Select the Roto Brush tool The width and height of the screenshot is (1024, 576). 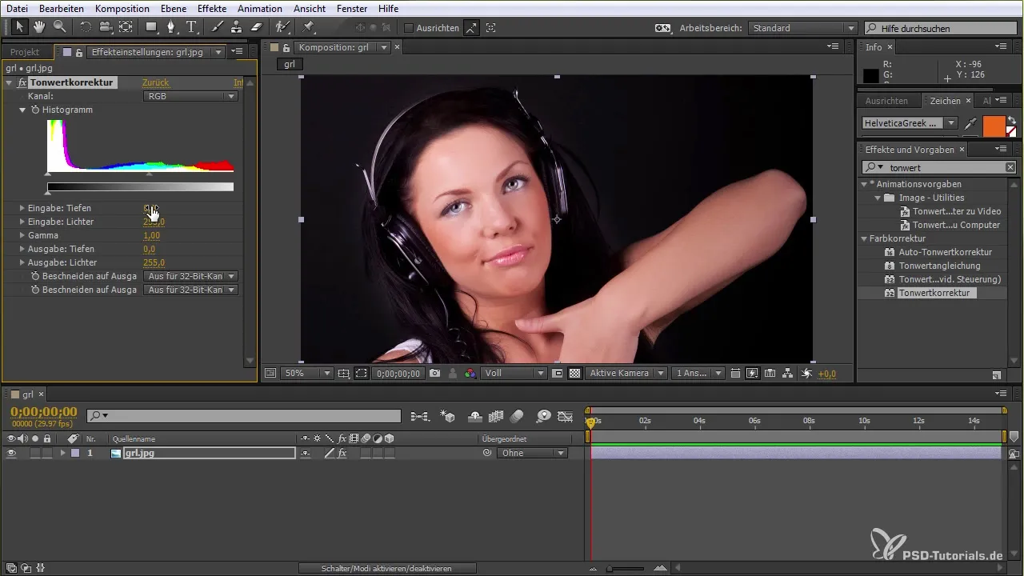coord(282,27)
